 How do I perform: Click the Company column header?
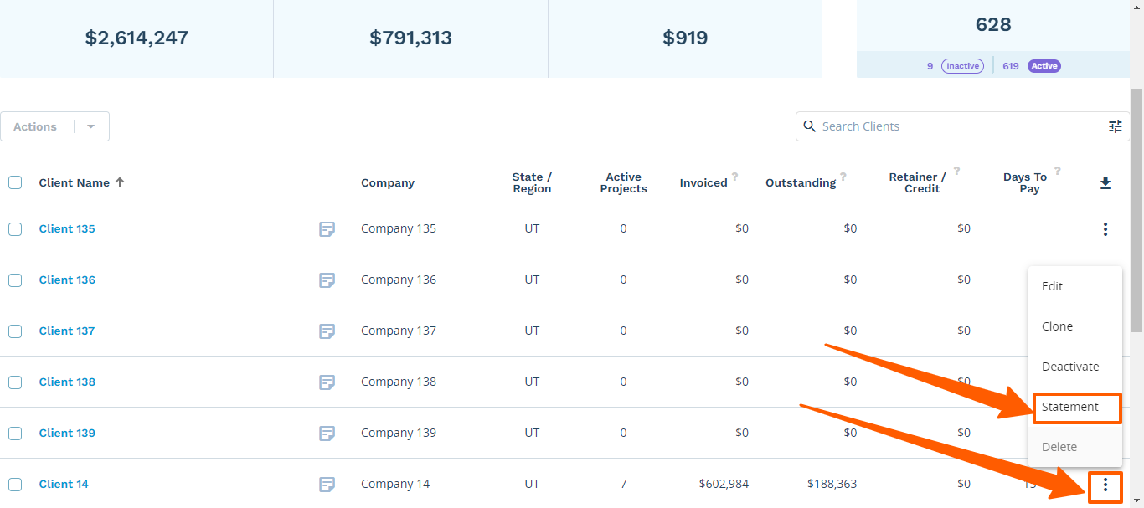(388, 183)
